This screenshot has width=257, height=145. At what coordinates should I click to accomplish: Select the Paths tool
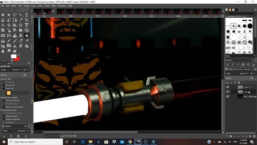15,20
